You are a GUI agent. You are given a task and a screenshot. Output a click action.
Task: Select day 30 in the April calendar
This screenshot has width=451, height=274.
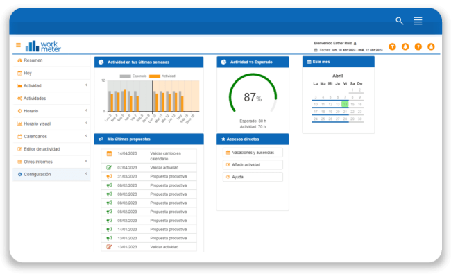point(359,119)
